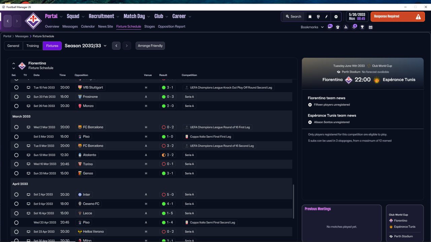Click the Date column header
The height and width of the screenshot is (242, 431).
coord(37,75)
